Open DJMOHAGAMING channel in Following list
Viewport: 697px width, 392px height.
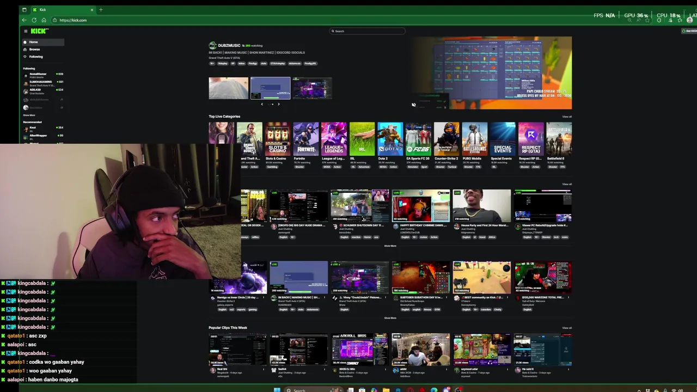click(x=44, y=83)
